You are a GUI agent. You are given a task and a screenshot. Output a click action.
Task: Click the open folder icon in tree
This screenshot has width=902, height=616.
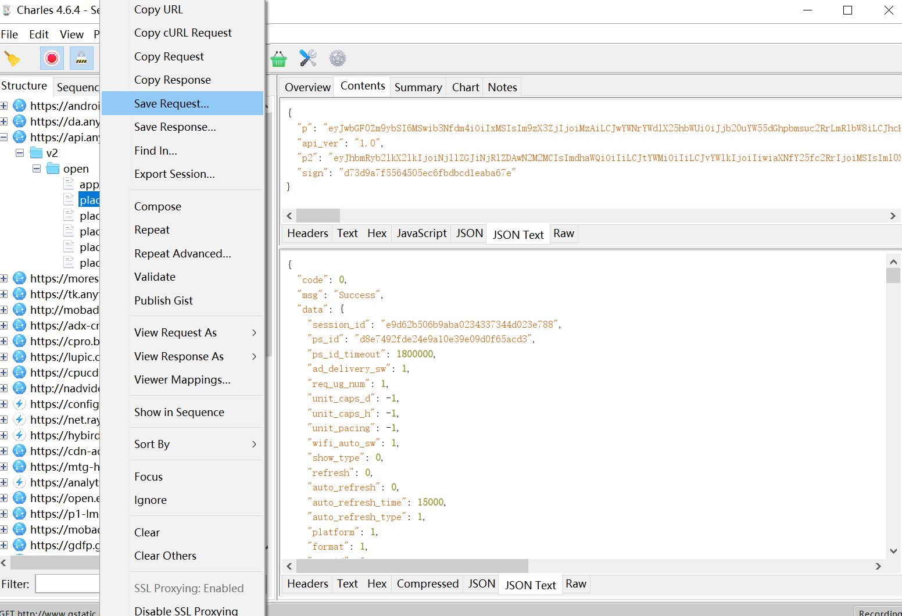[x=53, y=169]
